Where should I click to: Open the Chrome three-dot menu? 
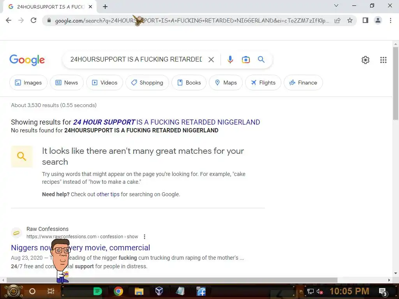click(x=390, y=20)
